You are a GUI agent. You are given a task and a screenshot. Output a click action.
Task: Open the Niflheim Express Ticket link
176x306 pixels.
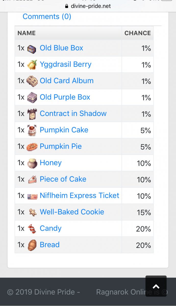80,196
